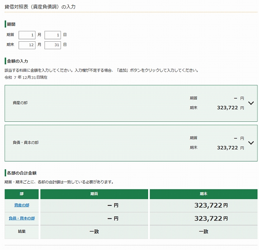259x250 pixels.
Task: Click the 期首 day input field
Action: [53, 35]
